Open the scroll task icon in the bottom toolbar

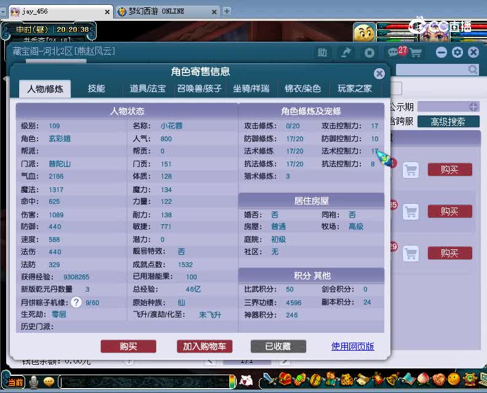click(362, 379)
